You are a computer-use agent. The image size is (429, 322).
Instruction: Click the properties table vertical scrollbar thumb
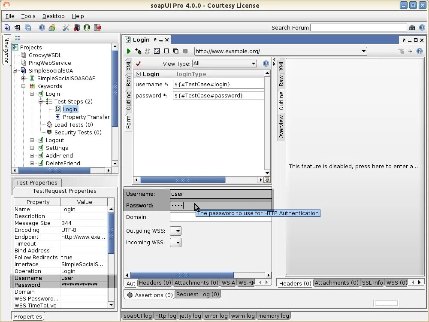(111, 233)
